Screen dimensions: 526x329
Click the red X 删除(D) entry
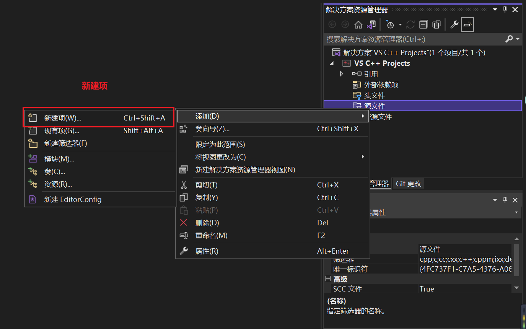(x=273, y=223)
